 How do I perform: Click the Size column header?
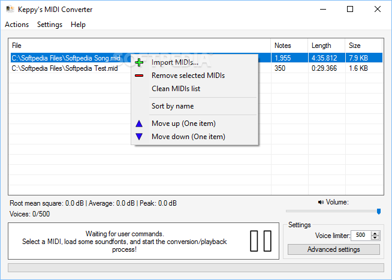click(364, 46)
